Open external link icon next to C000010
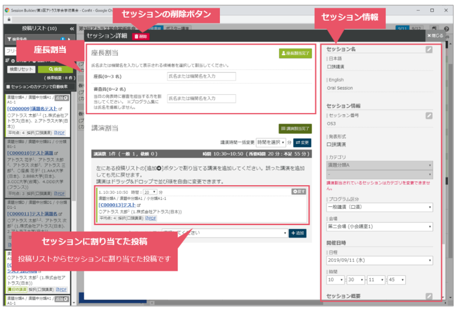459x310 pixels. pyautogui.click(x=56, y=153)
